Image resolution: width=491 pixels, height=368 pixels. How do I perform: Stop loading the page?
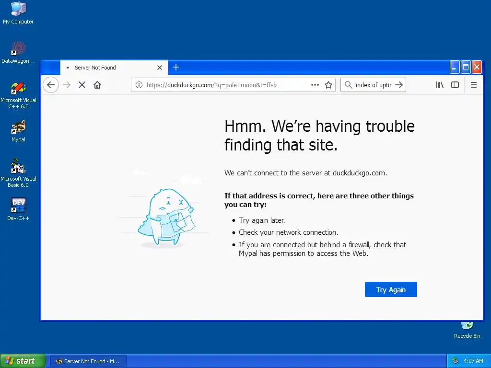(82, 85)
